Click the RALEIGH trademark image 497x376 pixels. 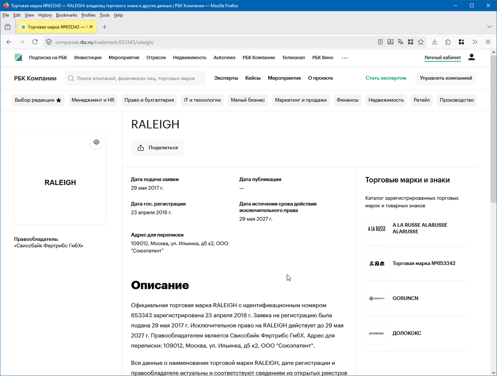[60, 179]
